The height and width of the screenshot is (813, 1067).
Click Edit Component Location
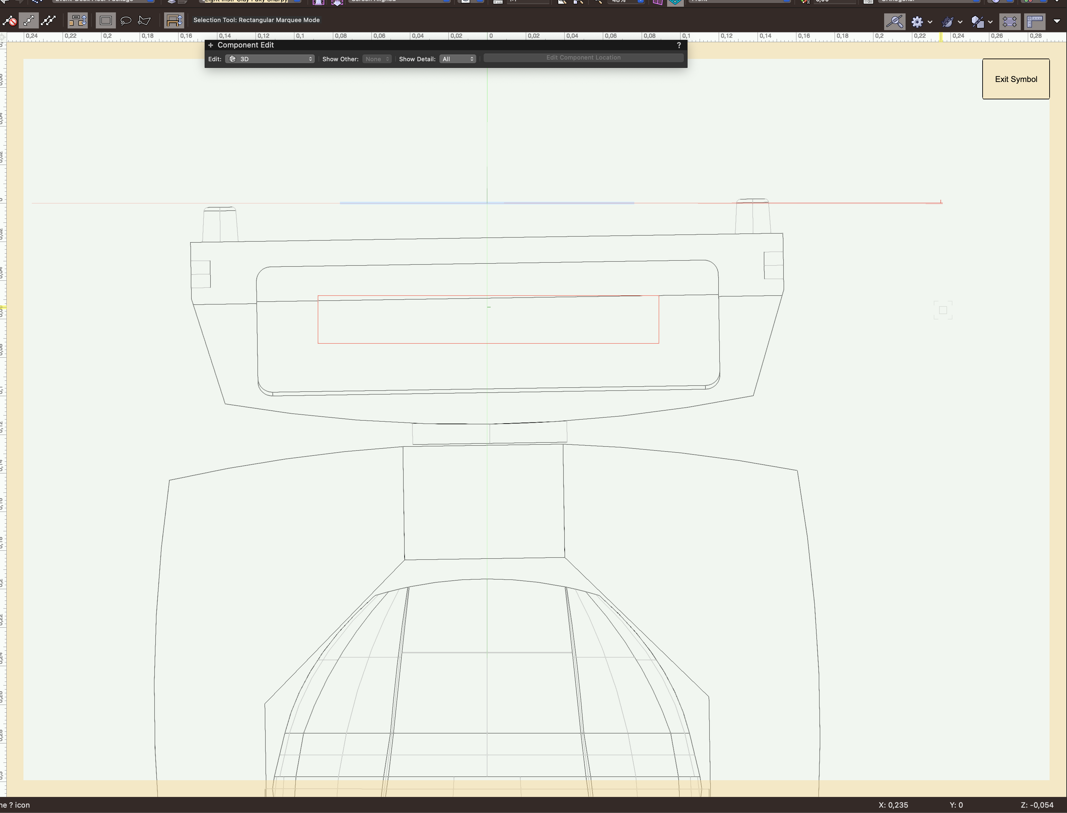pos(583,57)
